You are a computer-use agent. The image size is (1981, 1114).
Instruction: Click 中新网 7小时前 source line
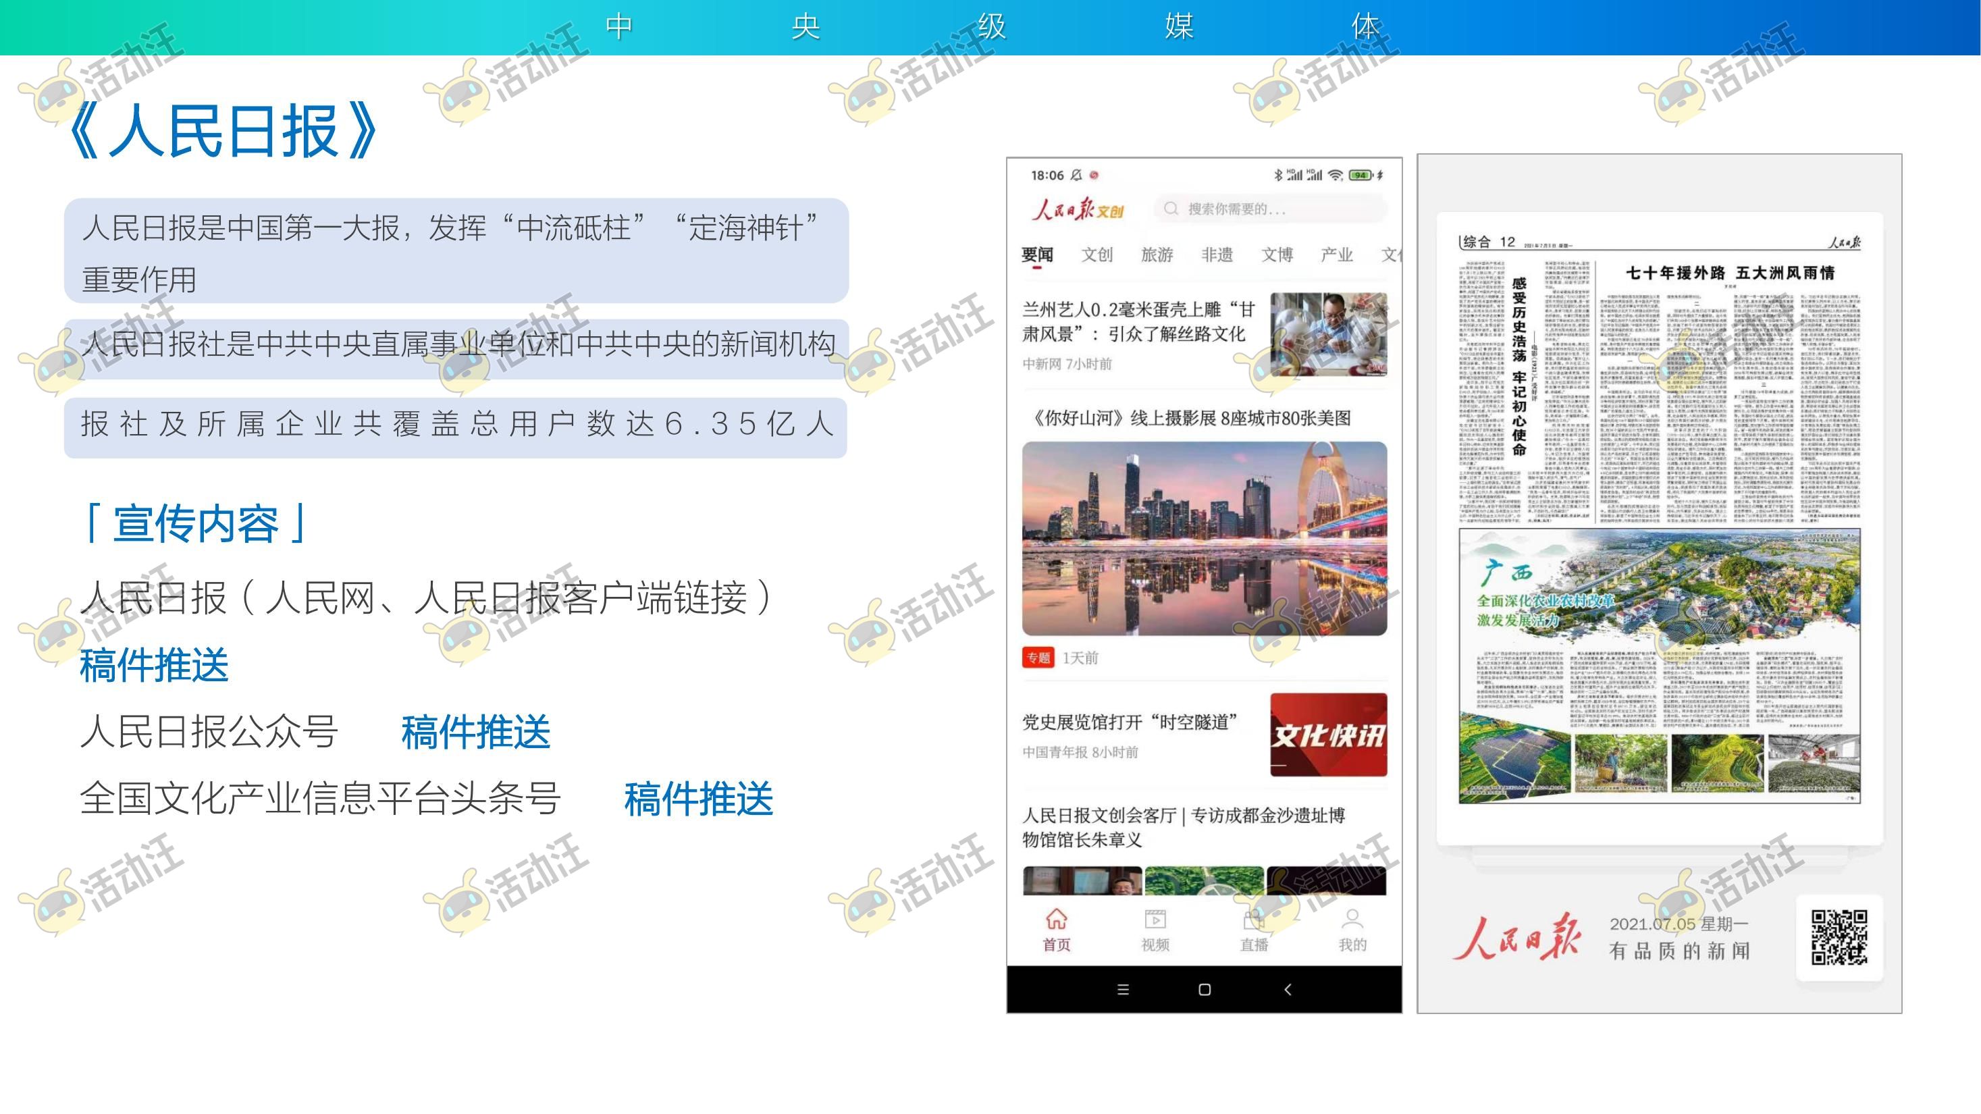pos(1067,364)
